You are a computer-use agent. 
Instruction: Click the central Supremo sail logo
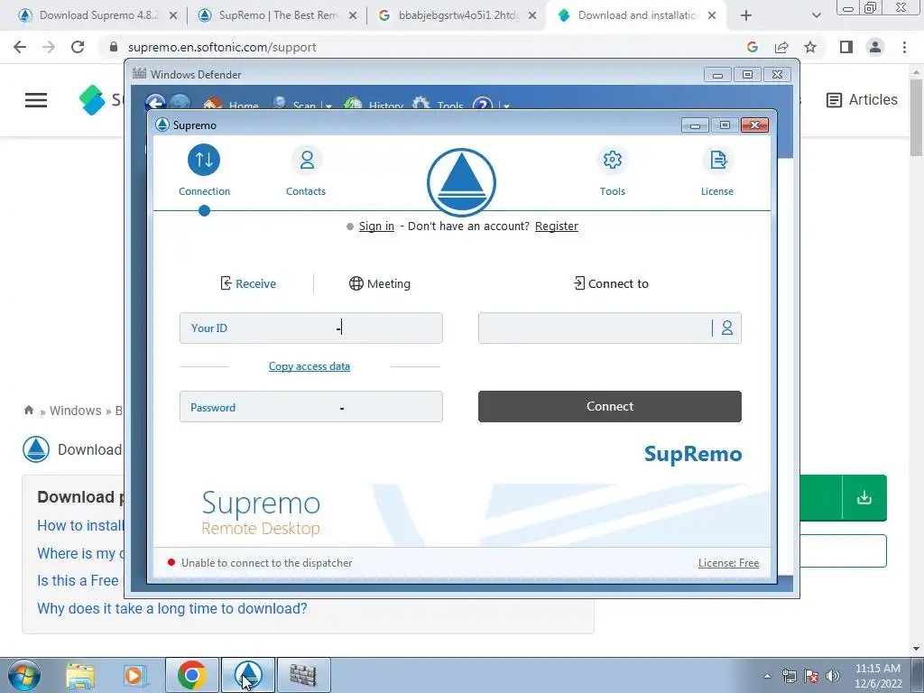click(461, 182)
